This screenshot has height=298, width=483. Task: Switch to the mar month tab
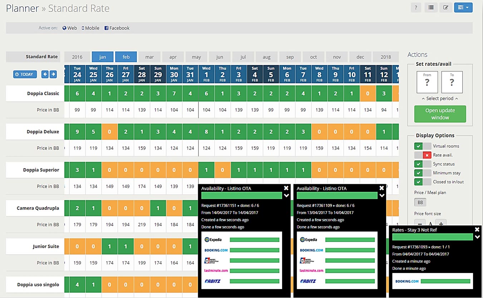(x=149, y=57)
